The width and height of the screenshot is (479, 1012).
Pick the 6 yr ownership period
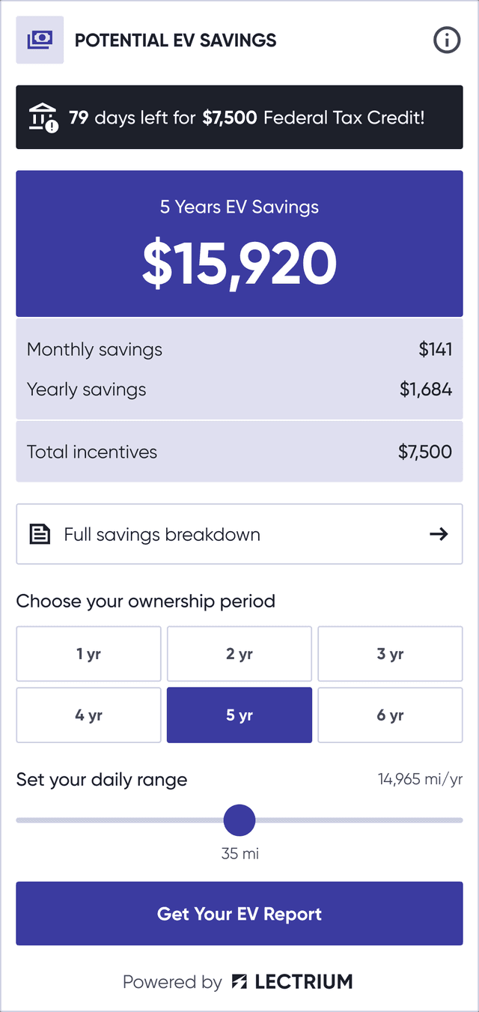[x=390, y=715]
